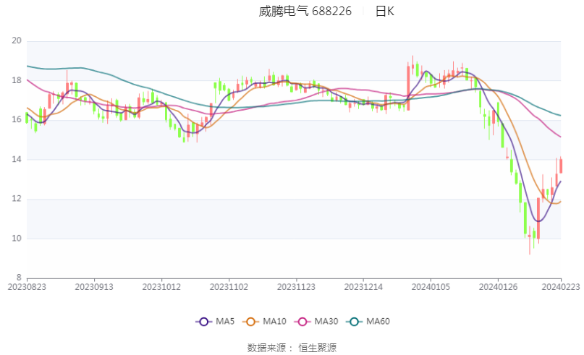Viewport: 584px width, 355px height.
Task: Click the last red candlestick at the far right
Action: tap(561, 166)
